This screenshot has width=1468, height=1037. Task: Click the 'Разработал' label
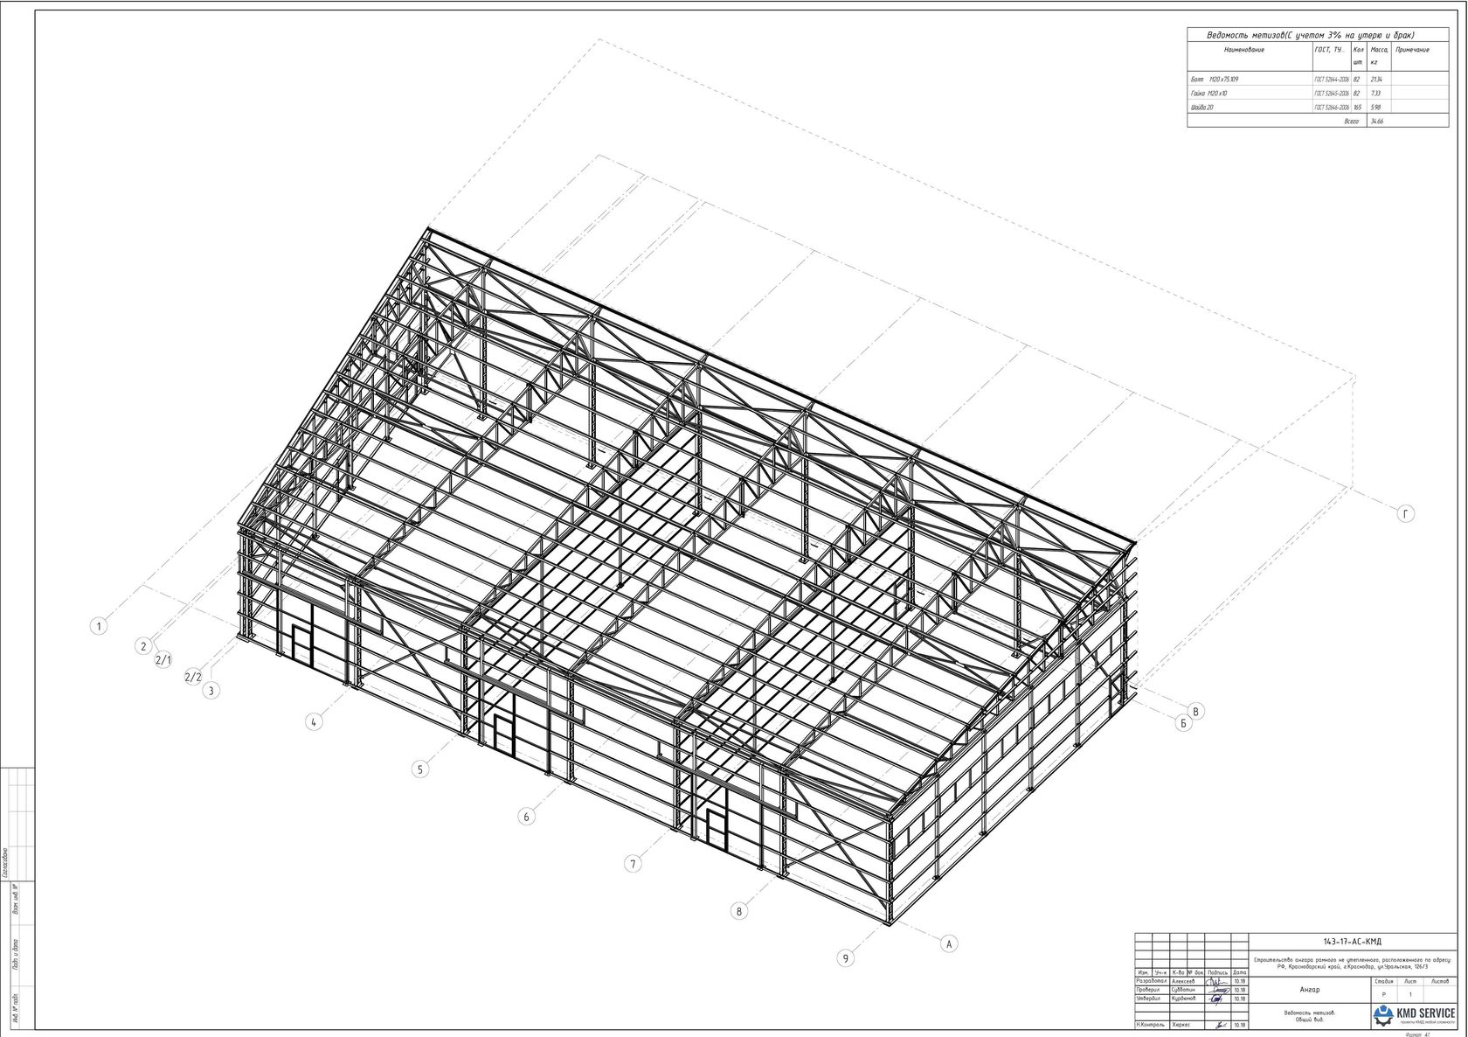pyautogui.click(x=1153, y=981)
